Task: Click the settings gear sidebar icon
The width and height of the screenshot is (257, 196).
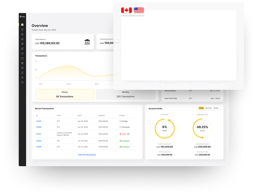Action: 22,77
